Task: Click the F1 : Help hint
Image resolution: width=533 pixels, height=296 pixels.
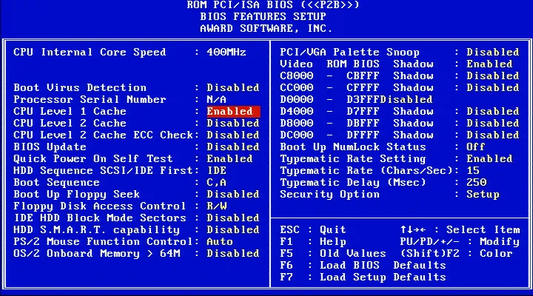Action: tap(312, 242)
